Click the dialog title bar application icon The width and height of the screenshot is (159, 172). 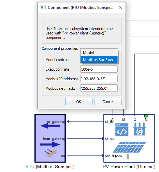(x=43, y=7)
